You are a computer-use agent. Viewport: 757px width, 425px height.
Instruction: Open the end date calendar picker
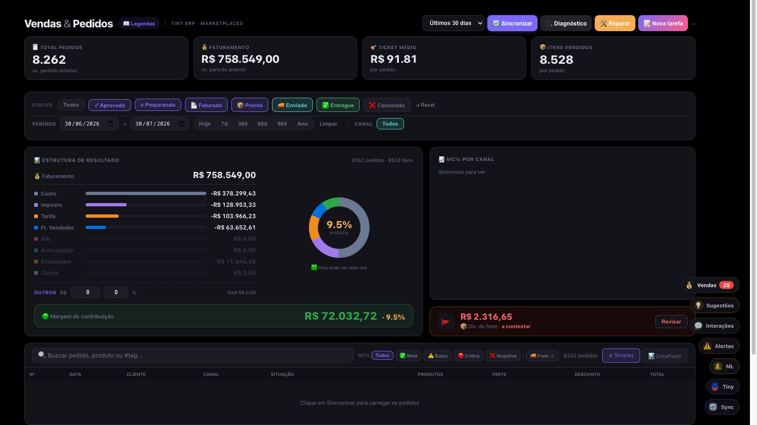point(181,124)
